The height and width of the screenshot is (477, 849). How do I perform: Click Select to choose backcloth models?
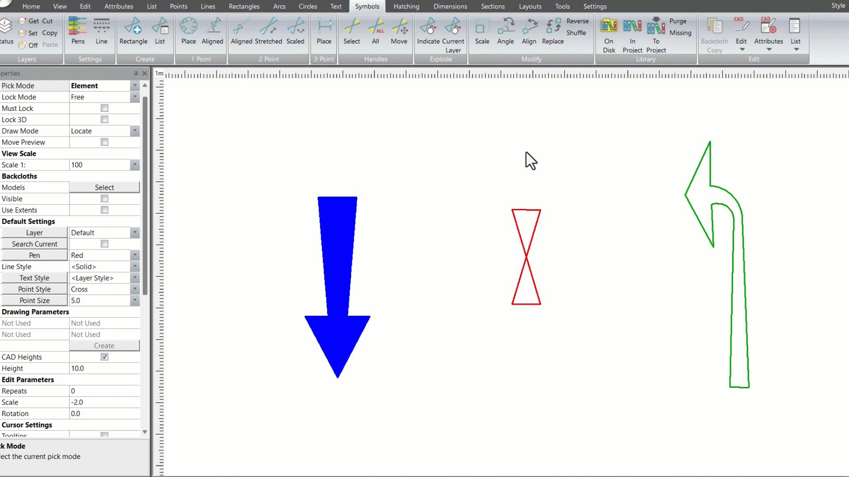pyautogui.click(x=104, y=187)
